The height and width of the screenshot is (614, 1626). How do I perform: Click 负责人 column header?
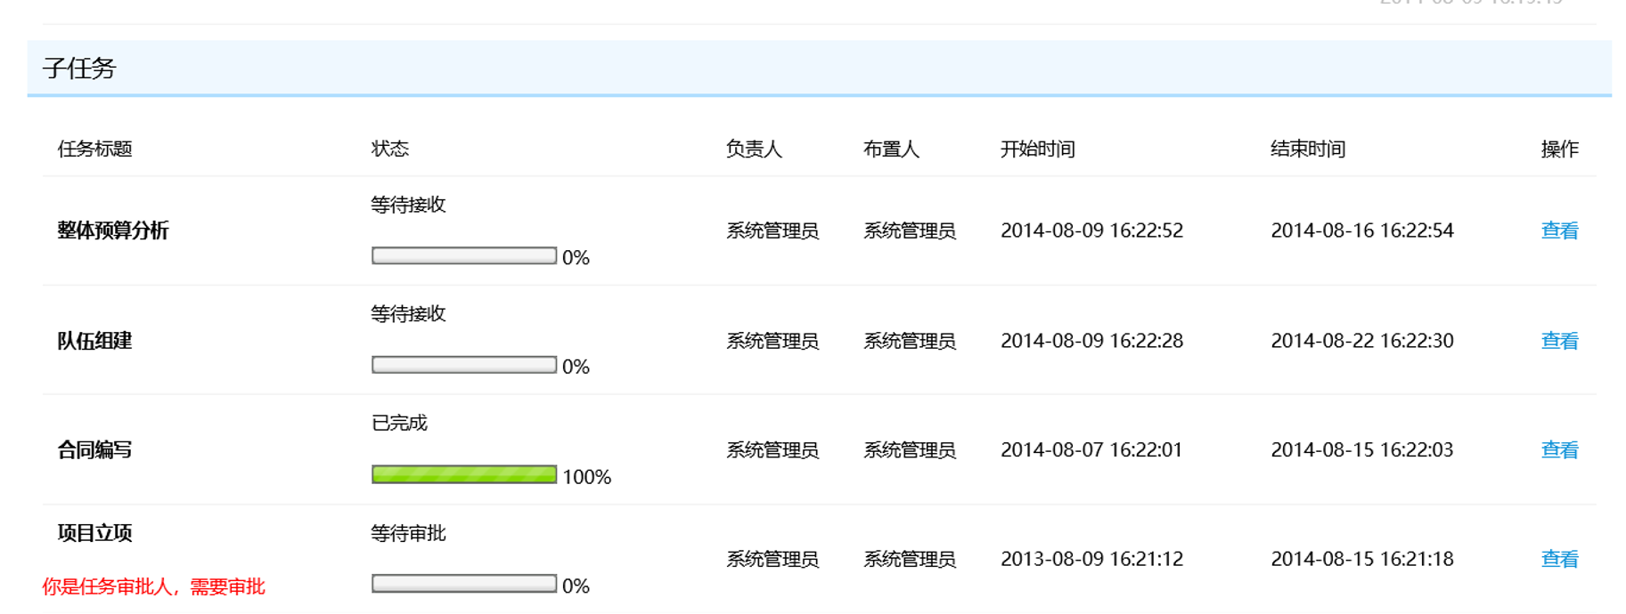pos(754,149)
